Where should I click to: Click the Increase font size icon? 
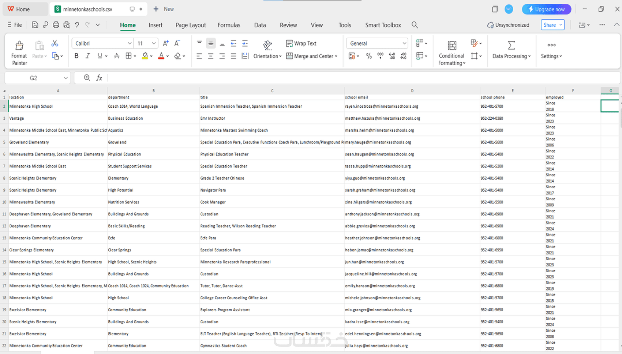(166, 43)
